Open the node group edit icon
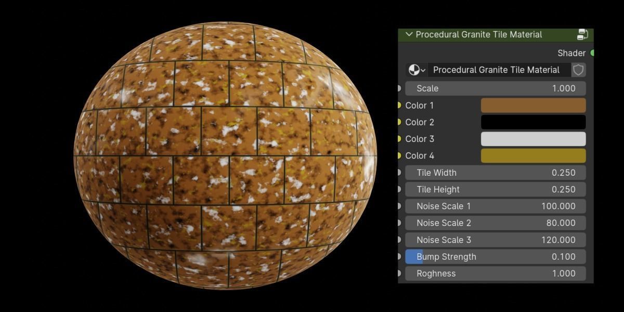Viewport: 624px width, 312px height. pyautogui.click(x=582, y=34)
